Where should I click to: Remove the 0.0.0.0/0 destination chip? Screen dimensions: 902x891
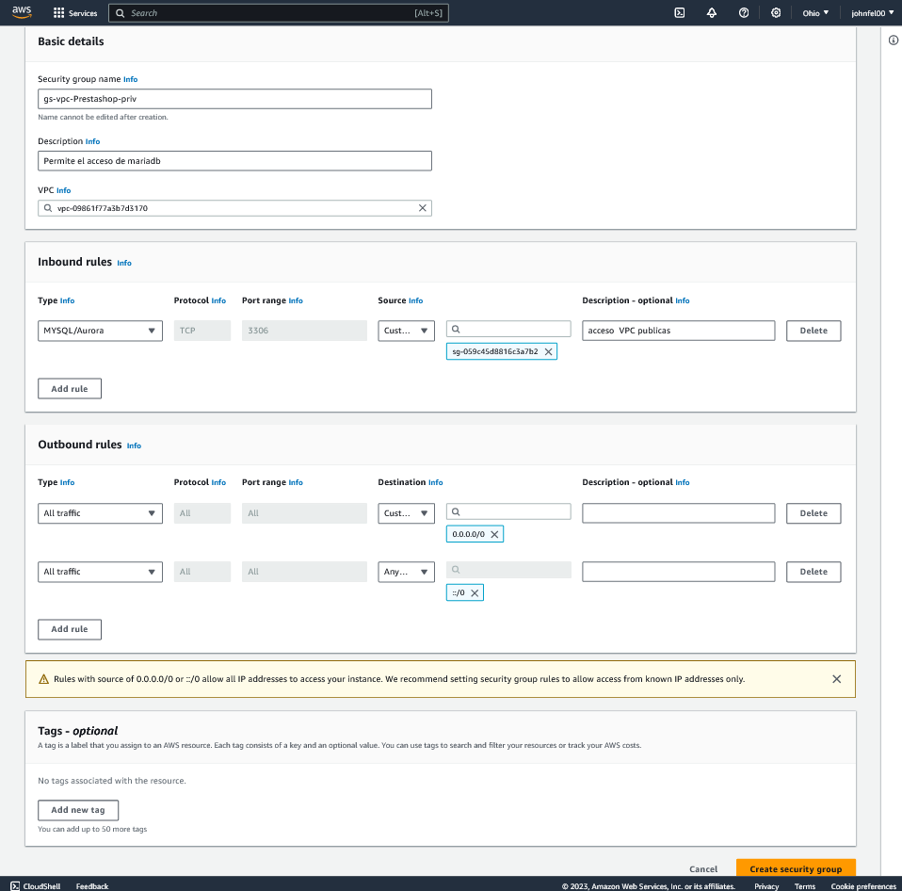tap(494, 534)
